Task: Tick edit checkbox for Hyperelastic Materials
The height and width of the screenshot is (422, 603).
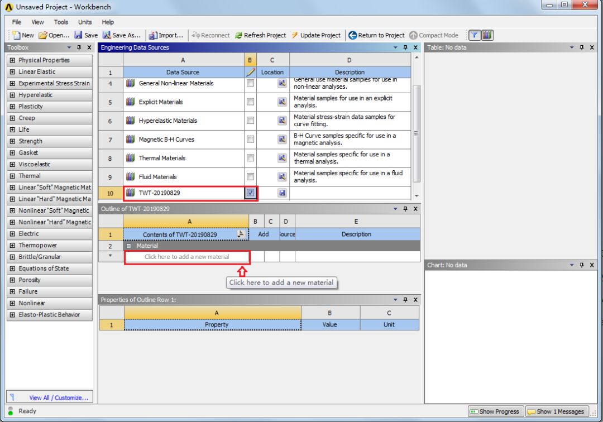Action: click(250, 121)
